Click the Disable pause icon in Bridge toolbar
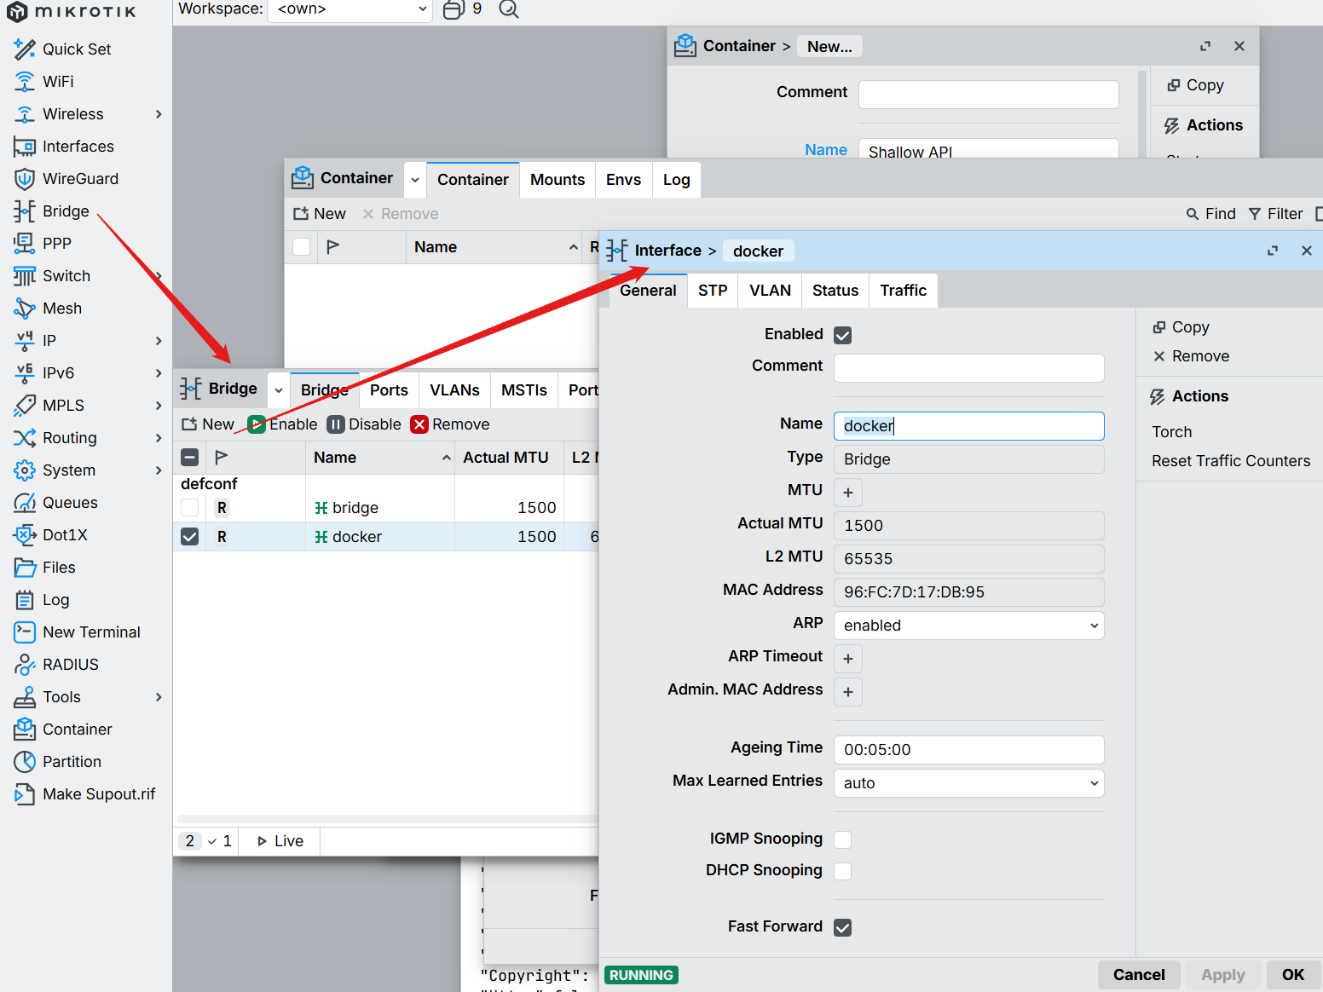 point(336,424)
